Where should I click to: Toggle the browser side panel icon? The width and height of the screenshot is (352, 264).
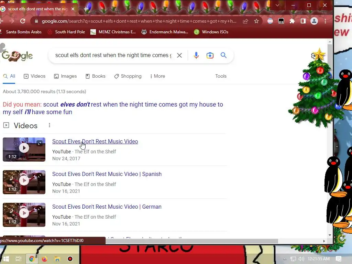303,21
